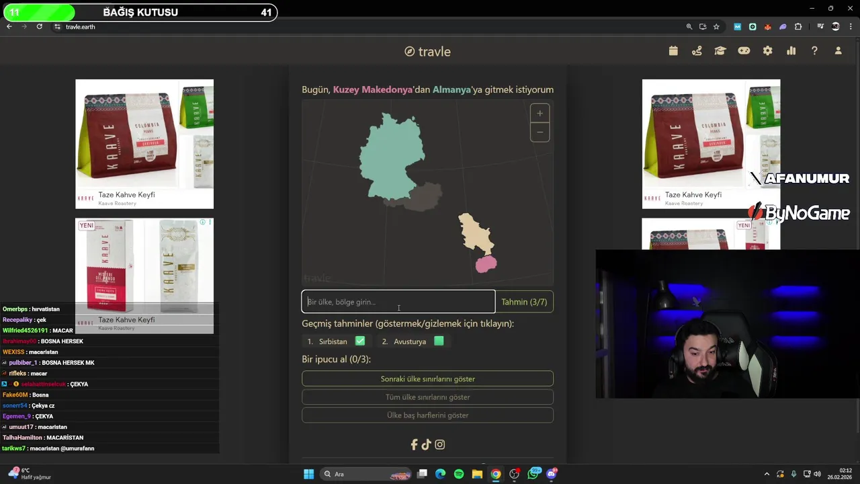Viewport: 860px width, 484px height.
Task: Submit guess with Tahmin (3/7) button
Action: pyautogui.click(x=524, y=302)
